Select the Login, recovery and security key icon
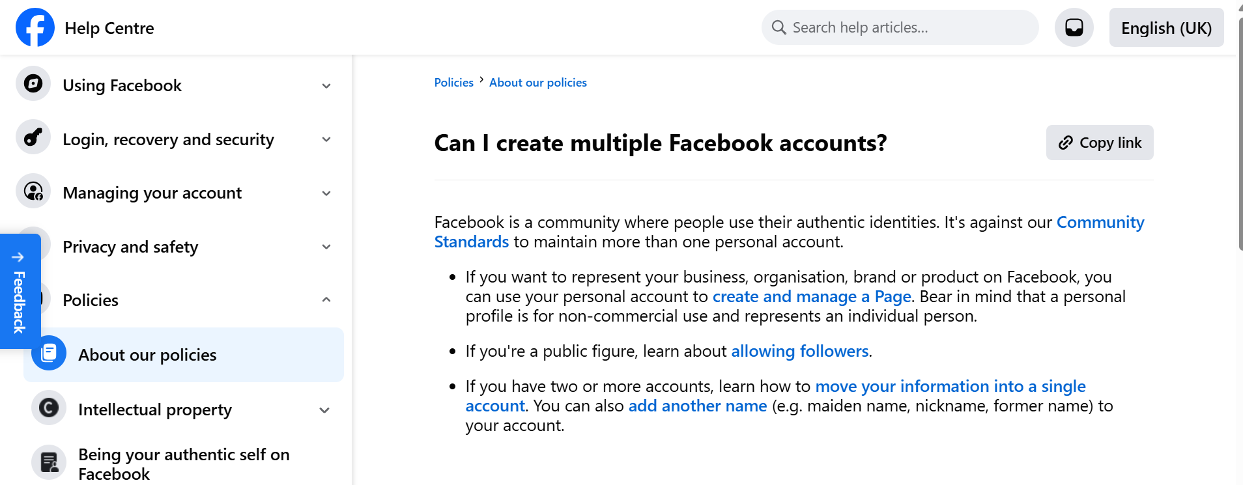 [x=33, y=137]
